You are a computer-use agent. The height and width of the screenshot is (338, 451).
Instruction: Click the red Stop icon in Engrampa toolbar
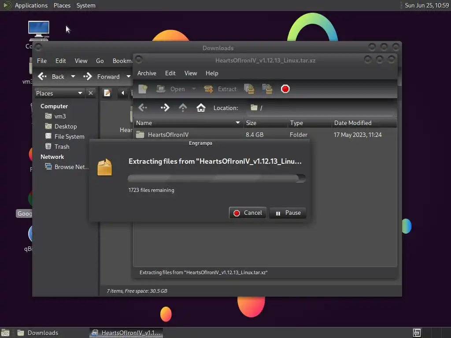pos(285,89)
